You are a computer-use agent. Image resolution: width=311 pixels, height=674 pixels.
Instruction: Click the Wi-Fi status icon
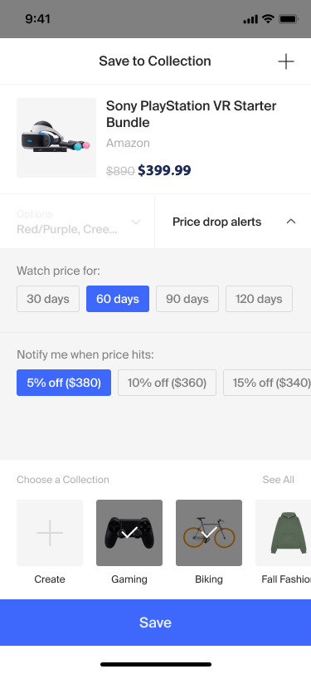(x=269, y=19)
